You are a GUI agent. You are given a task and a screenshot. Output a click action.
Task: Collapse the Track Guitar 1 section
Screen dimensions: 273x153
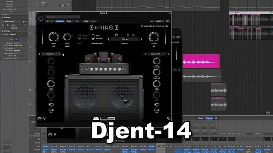[x=3, y=34]
